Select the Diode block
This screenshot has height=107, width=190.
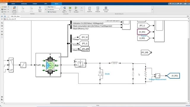(x=101, y=74)
